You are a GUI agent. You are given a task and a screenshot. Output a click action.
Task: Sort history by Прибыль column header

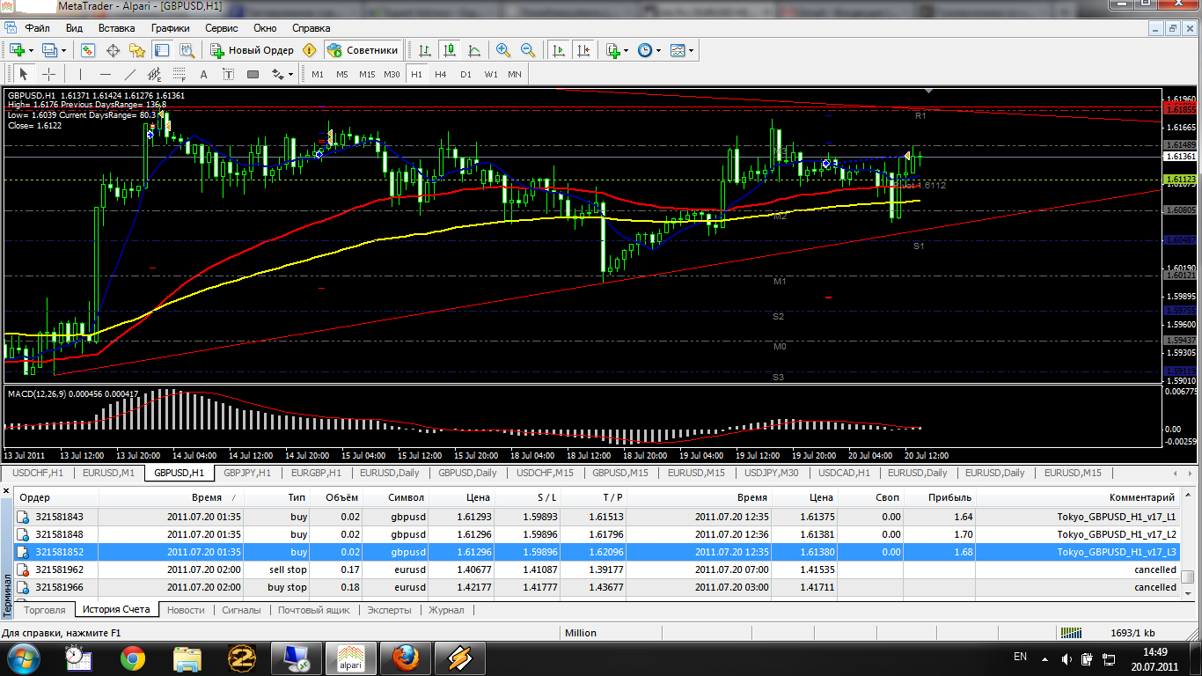click(x=939, y=497)
